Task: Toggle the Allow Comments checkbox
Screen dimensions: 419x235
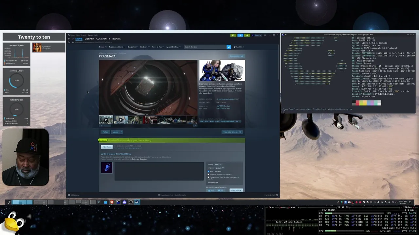Action: (x=209, y=171)
